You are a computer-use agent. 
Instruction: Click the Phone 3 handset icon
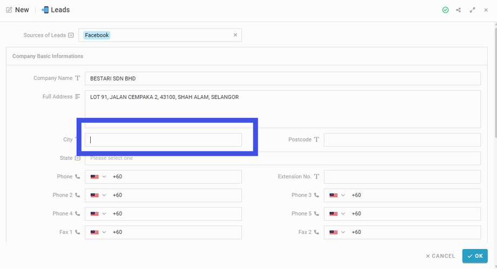click(317, 195)
